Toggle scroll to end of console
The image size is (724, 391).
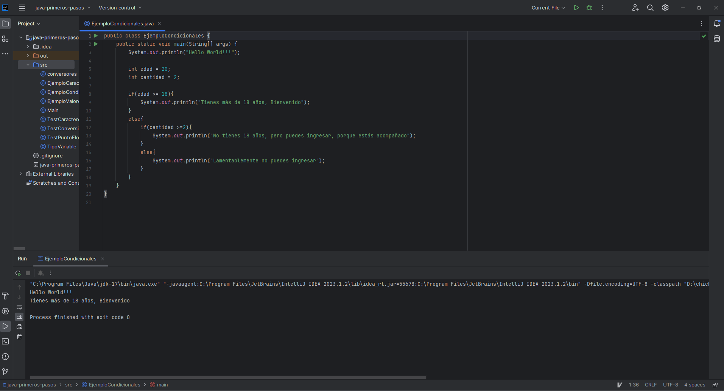(x=19, y=317)
